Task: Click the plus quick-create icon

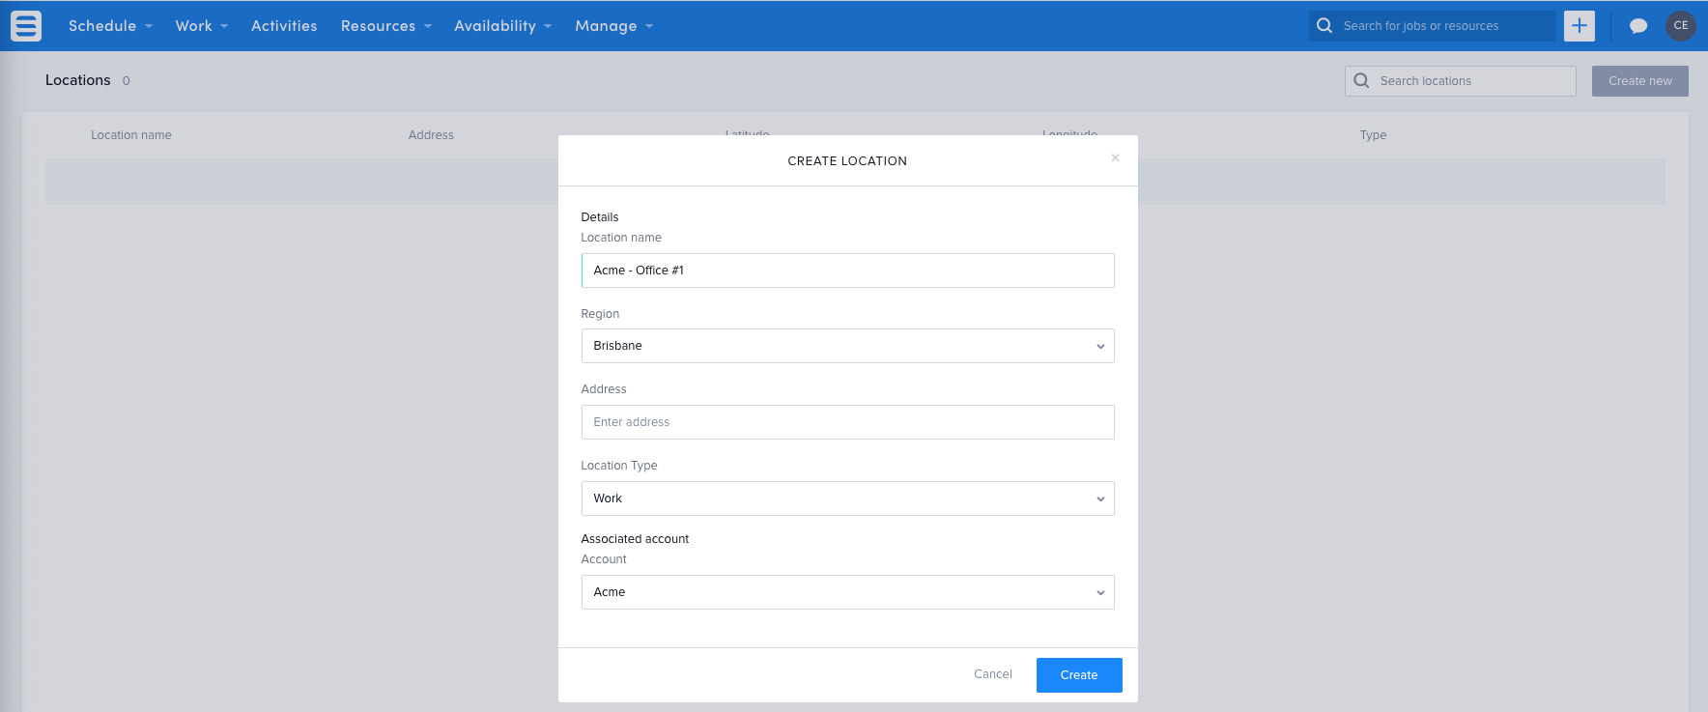Action: pyautogui.click(x=1579, y=26)
